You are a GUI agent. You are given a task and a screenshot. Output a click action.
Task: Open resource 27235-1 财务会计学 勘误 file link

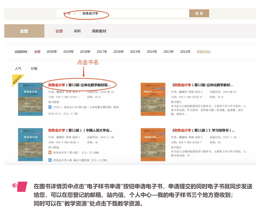tap(86, 107)
